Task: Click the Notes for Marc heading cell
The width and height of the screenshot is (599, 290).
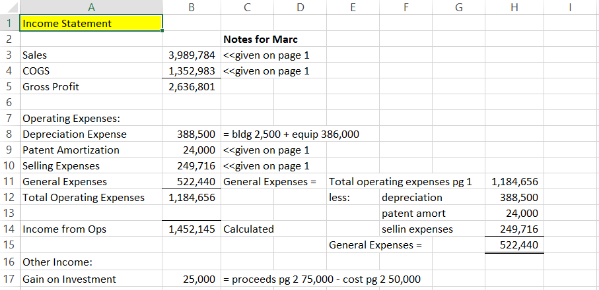Action: pos(260,40)
